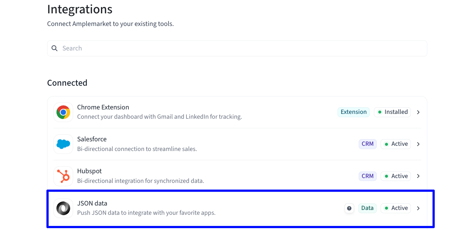This screenshot has height=230, width=470.
Task: Click the Extension tag label
Action: point(353,112)
